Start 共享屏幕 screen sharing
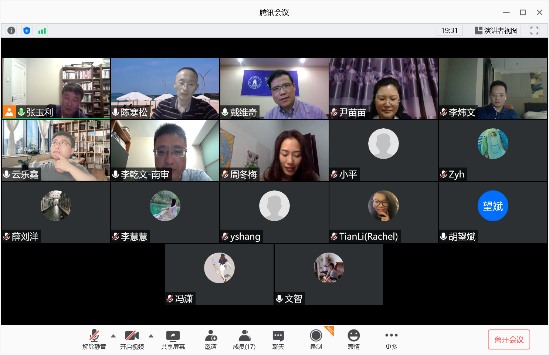The width and height of the screenshot is (549, 355). pos(173,339)
